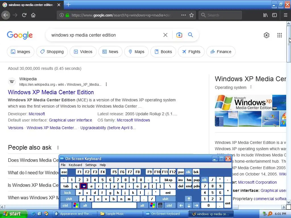Select the Shopping filter chip
291x218 pixels.
(52, 52)
